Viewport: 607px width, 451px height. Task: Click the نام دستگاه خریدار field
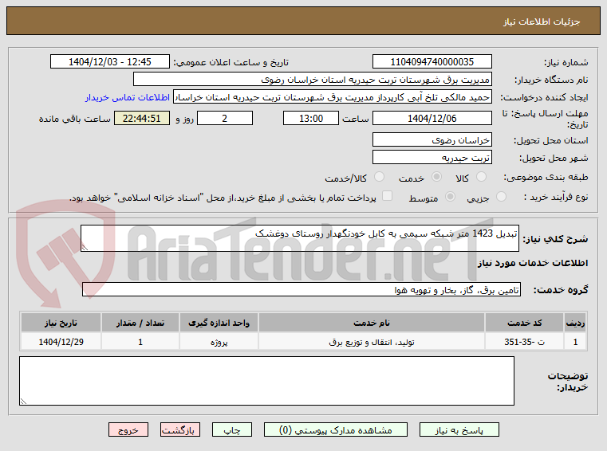313,80
